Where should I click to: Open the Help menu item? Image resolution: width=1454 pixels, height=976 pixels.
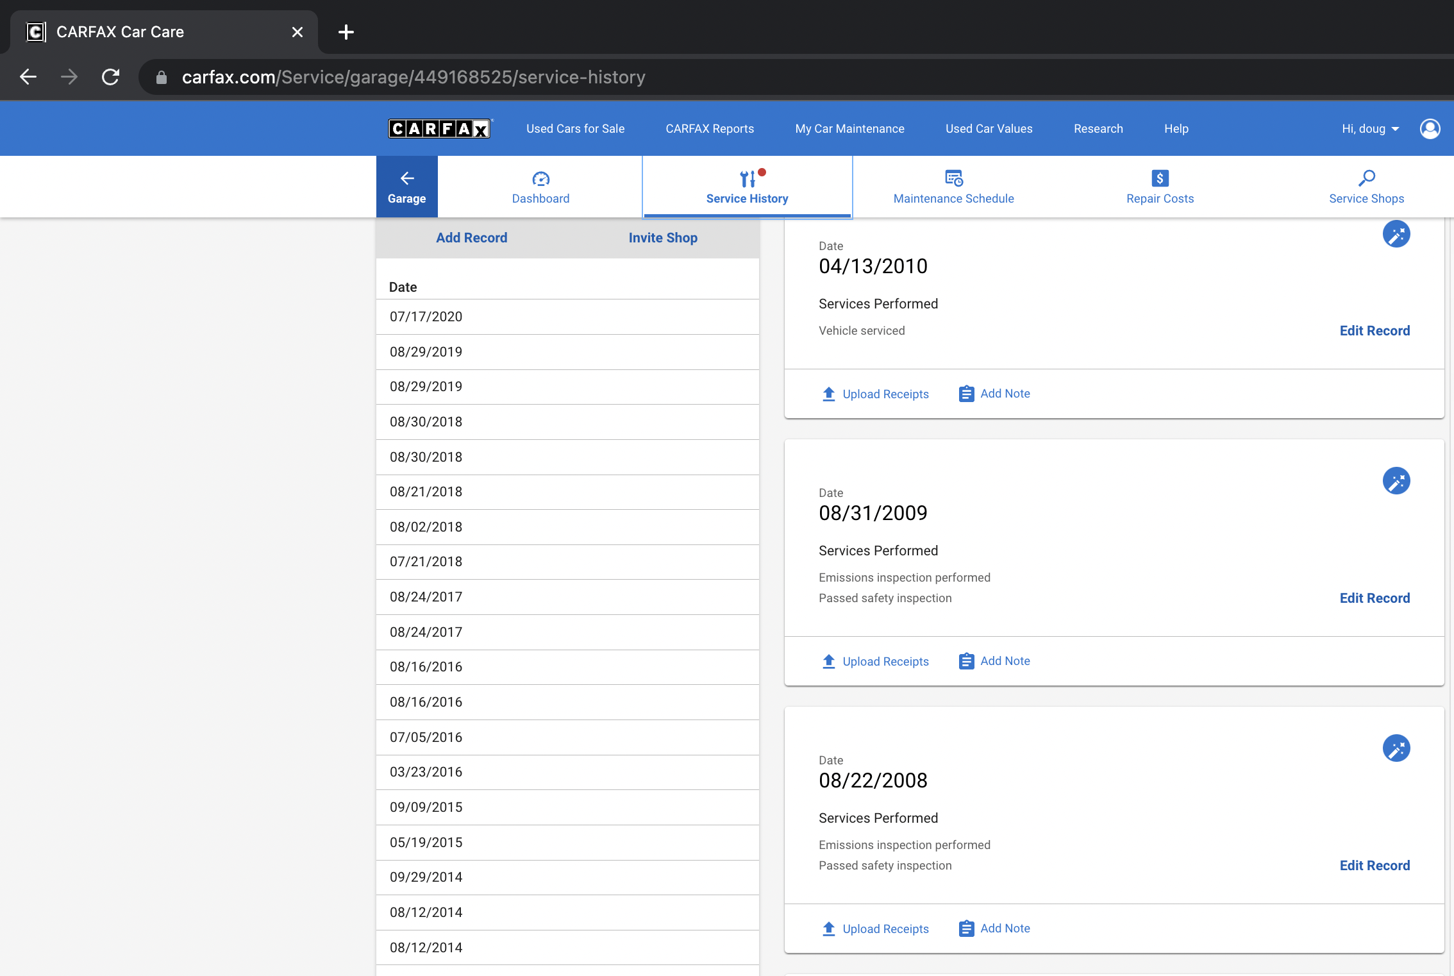(x=1176, y=129)
